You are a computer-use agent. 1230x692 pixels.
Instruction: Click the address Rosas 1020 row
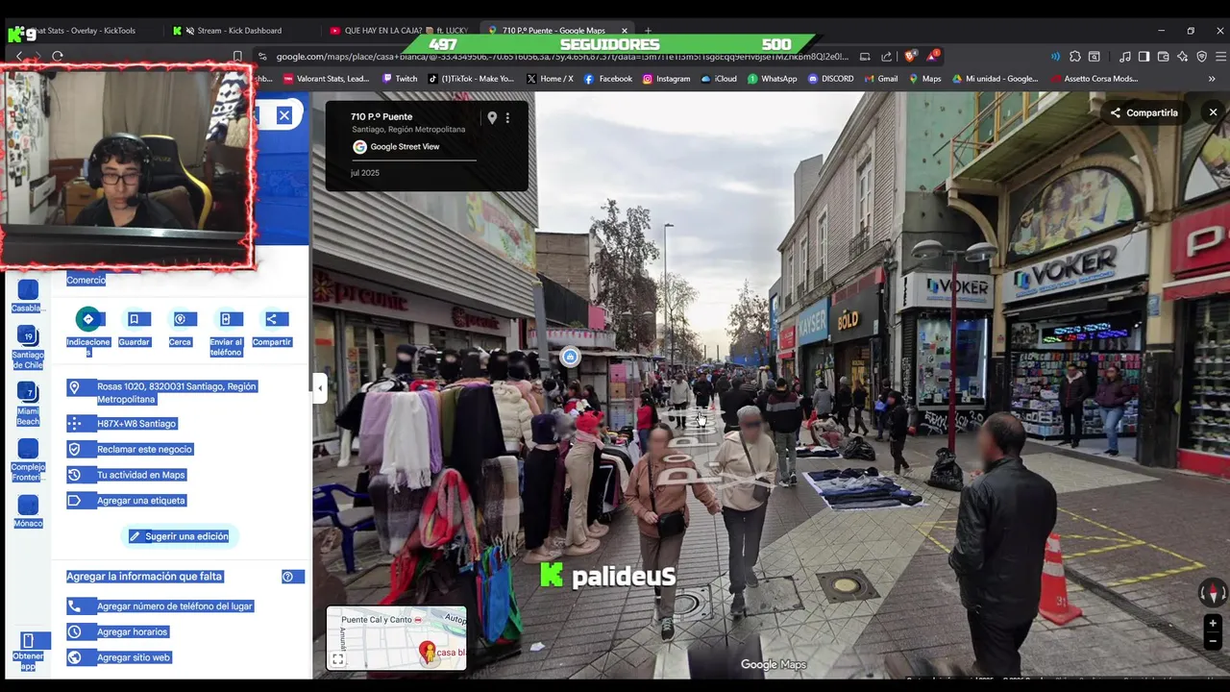[x=183, y=392]
